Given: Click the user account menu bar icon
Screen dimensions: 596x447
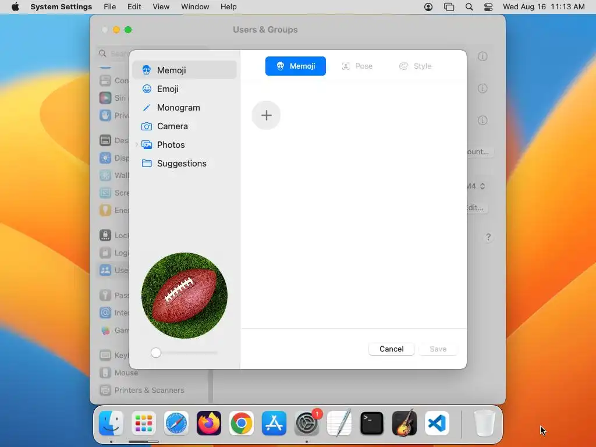Looking at the screenshot, I should pos(428,7).
